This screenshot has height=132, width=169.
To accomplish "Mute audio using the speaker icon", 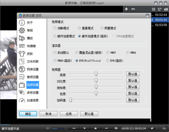I will click(48, 128).
